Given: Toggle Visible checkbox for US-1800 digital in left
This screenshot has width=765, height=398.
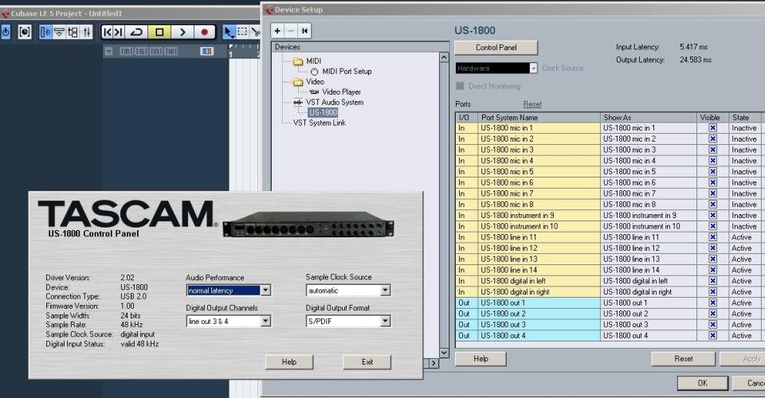Looking at the screenshot, I should point(712,281).
